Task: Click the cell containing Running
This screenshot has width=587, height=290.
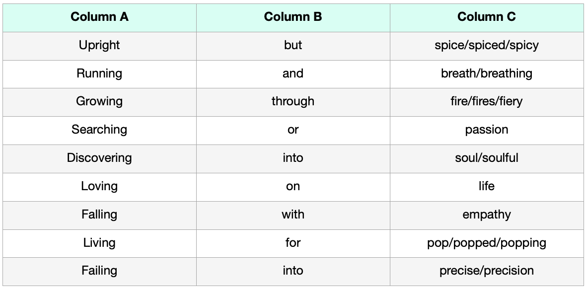Action: (x=100, y=74)
